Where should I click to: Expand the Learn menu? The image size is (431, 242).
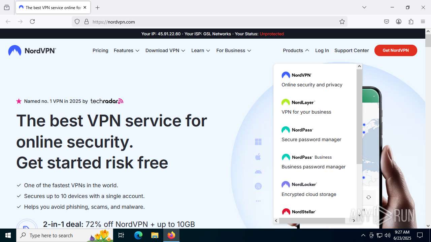click(201, 50)
